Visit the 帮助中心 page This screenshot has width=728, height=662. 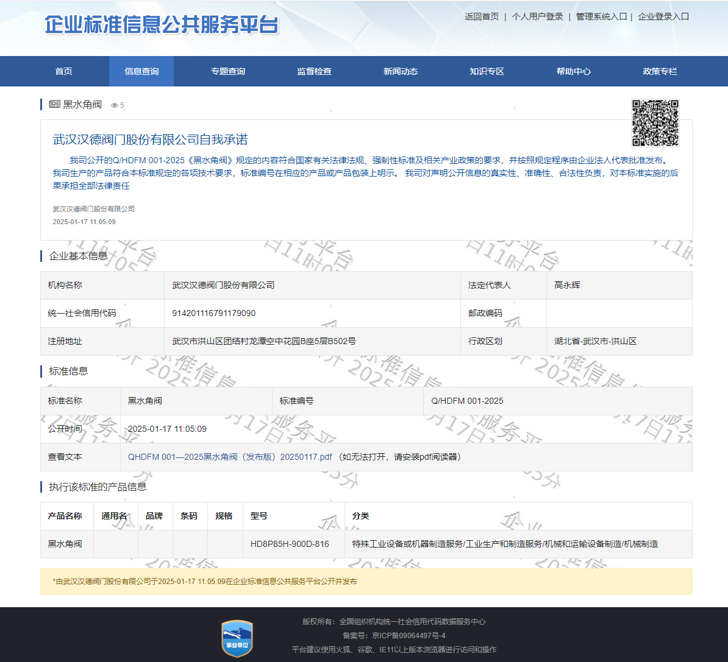[x=573, y=71]
